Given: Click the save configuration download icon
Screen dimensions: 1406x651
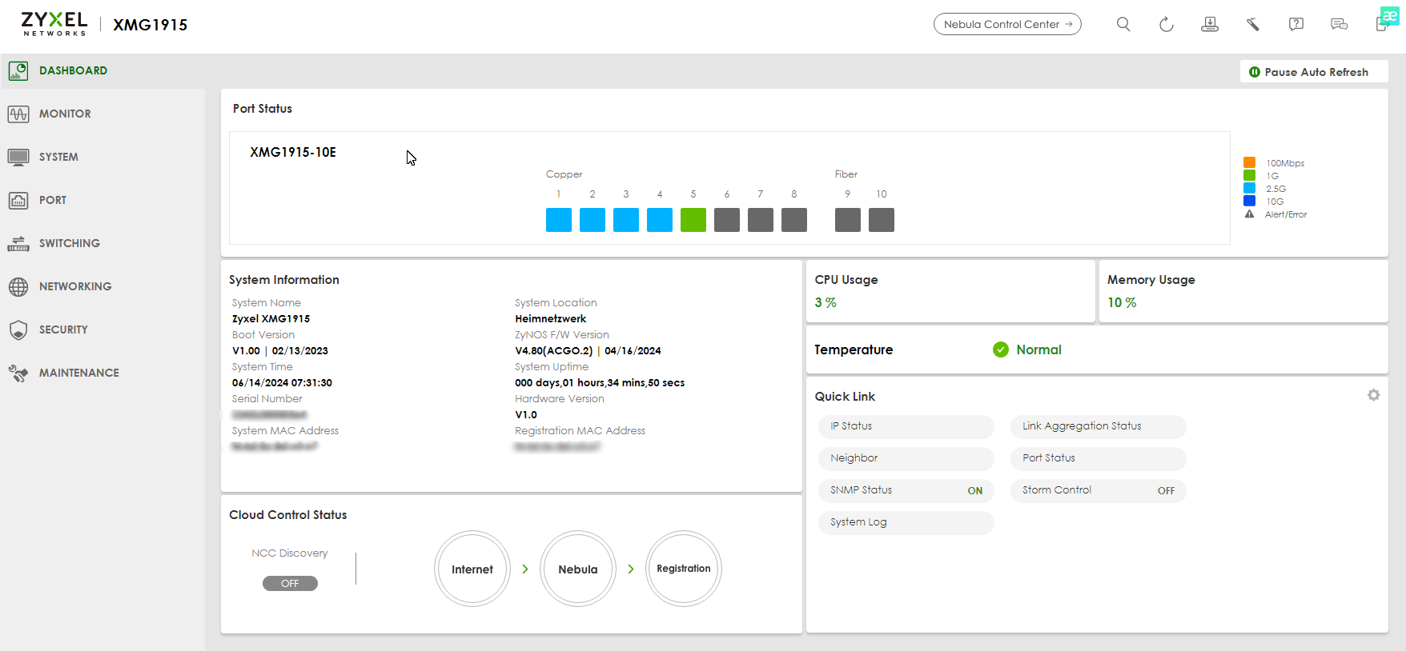Looking at the screenshot, I should pos(1210,24).
